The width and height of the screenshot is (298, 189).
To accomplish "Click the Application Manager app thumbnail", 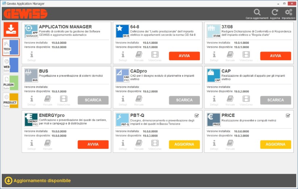I will pyautogui.click(x=31, y=31).
